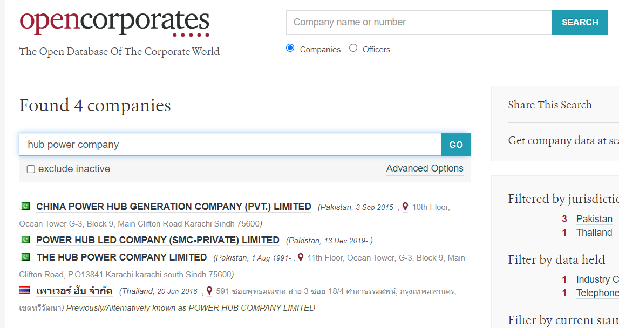Open POWER HUB LED COMPANY (SMC-PRIVATE) LIMITED
The image size is (619, 328).
click(158, 240)
